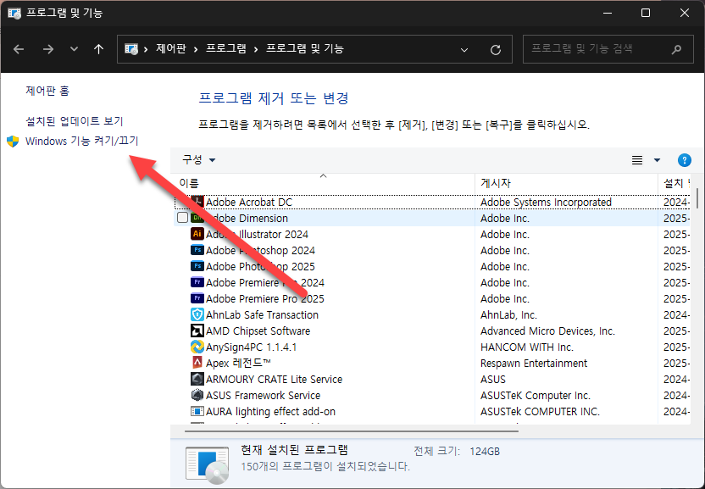
Task: Click the installed programs icon in details pane
Action: (208, 465)
